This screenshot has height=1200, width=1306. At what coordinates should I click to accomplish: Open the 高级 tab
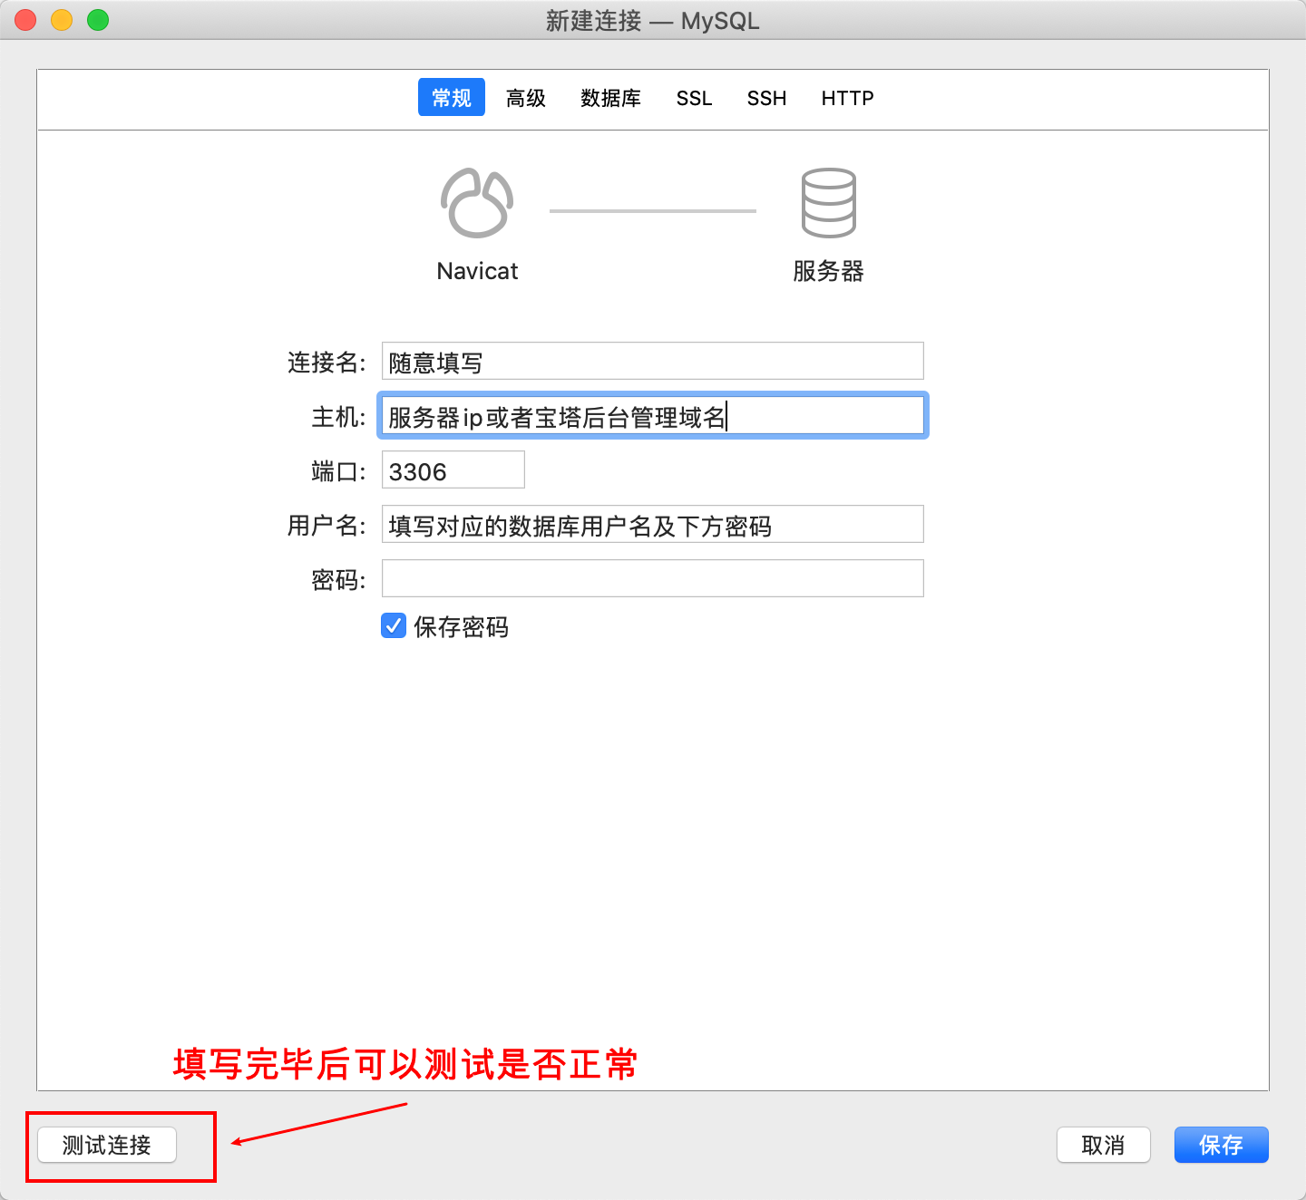[x=526, y=98]
